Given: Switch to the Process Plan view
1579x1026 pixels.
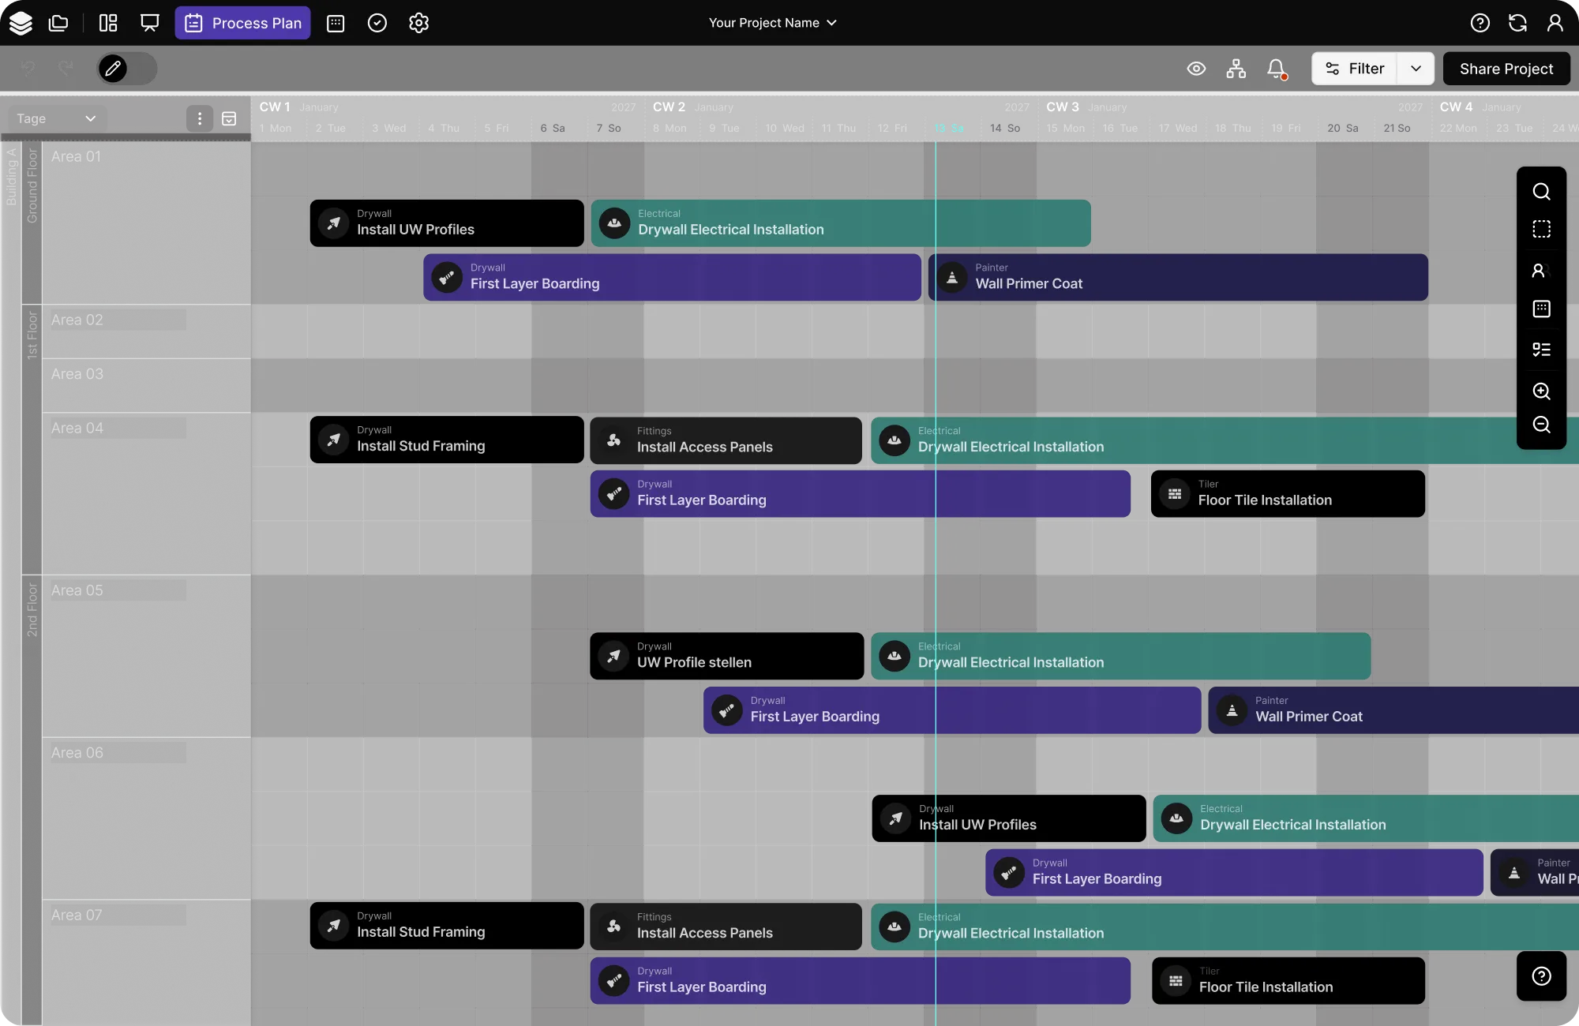Looking at the screenshot, I should (242, 23).
